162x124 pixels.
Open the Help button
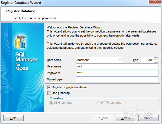(14, 118)
